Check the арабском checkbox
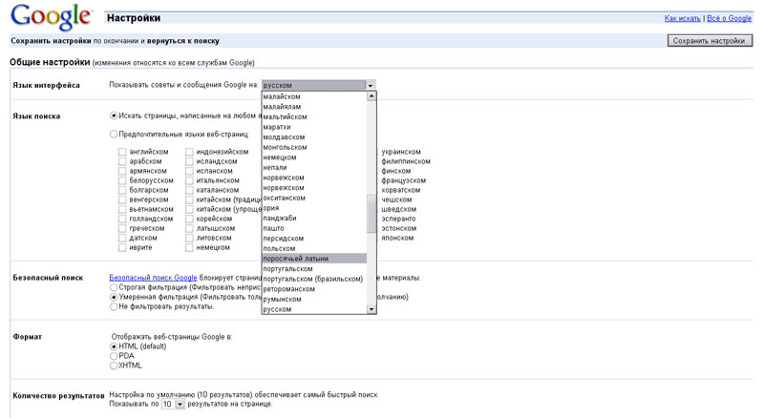 [122, 161]
